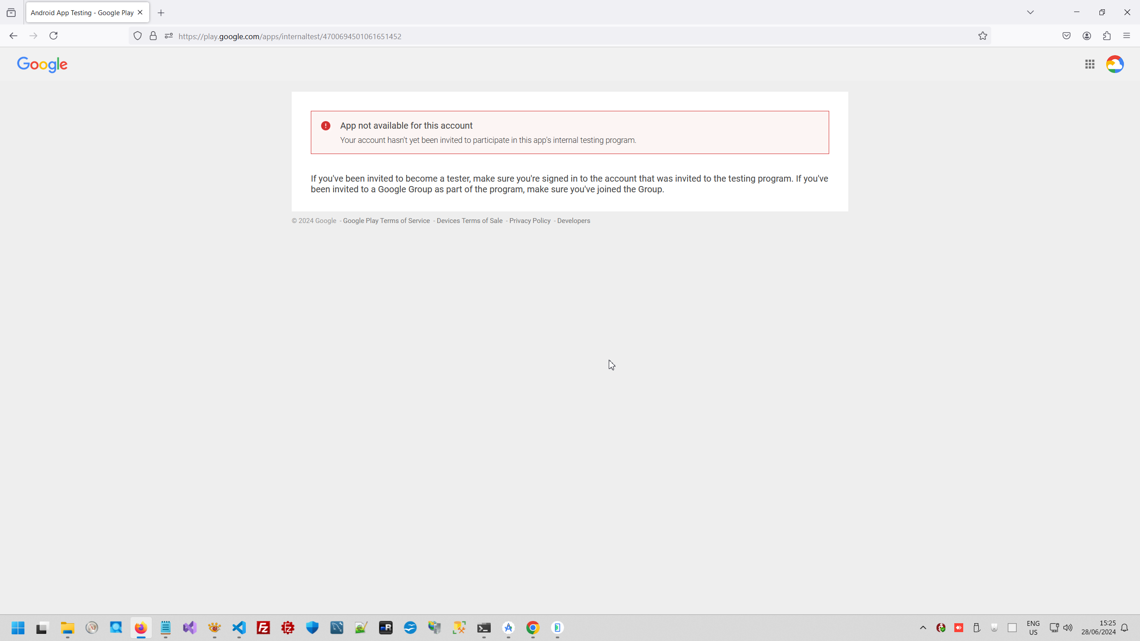Open the Google account avatar menu
This screenshot has height=641, width=1140.
click(x=1115, y=64)
